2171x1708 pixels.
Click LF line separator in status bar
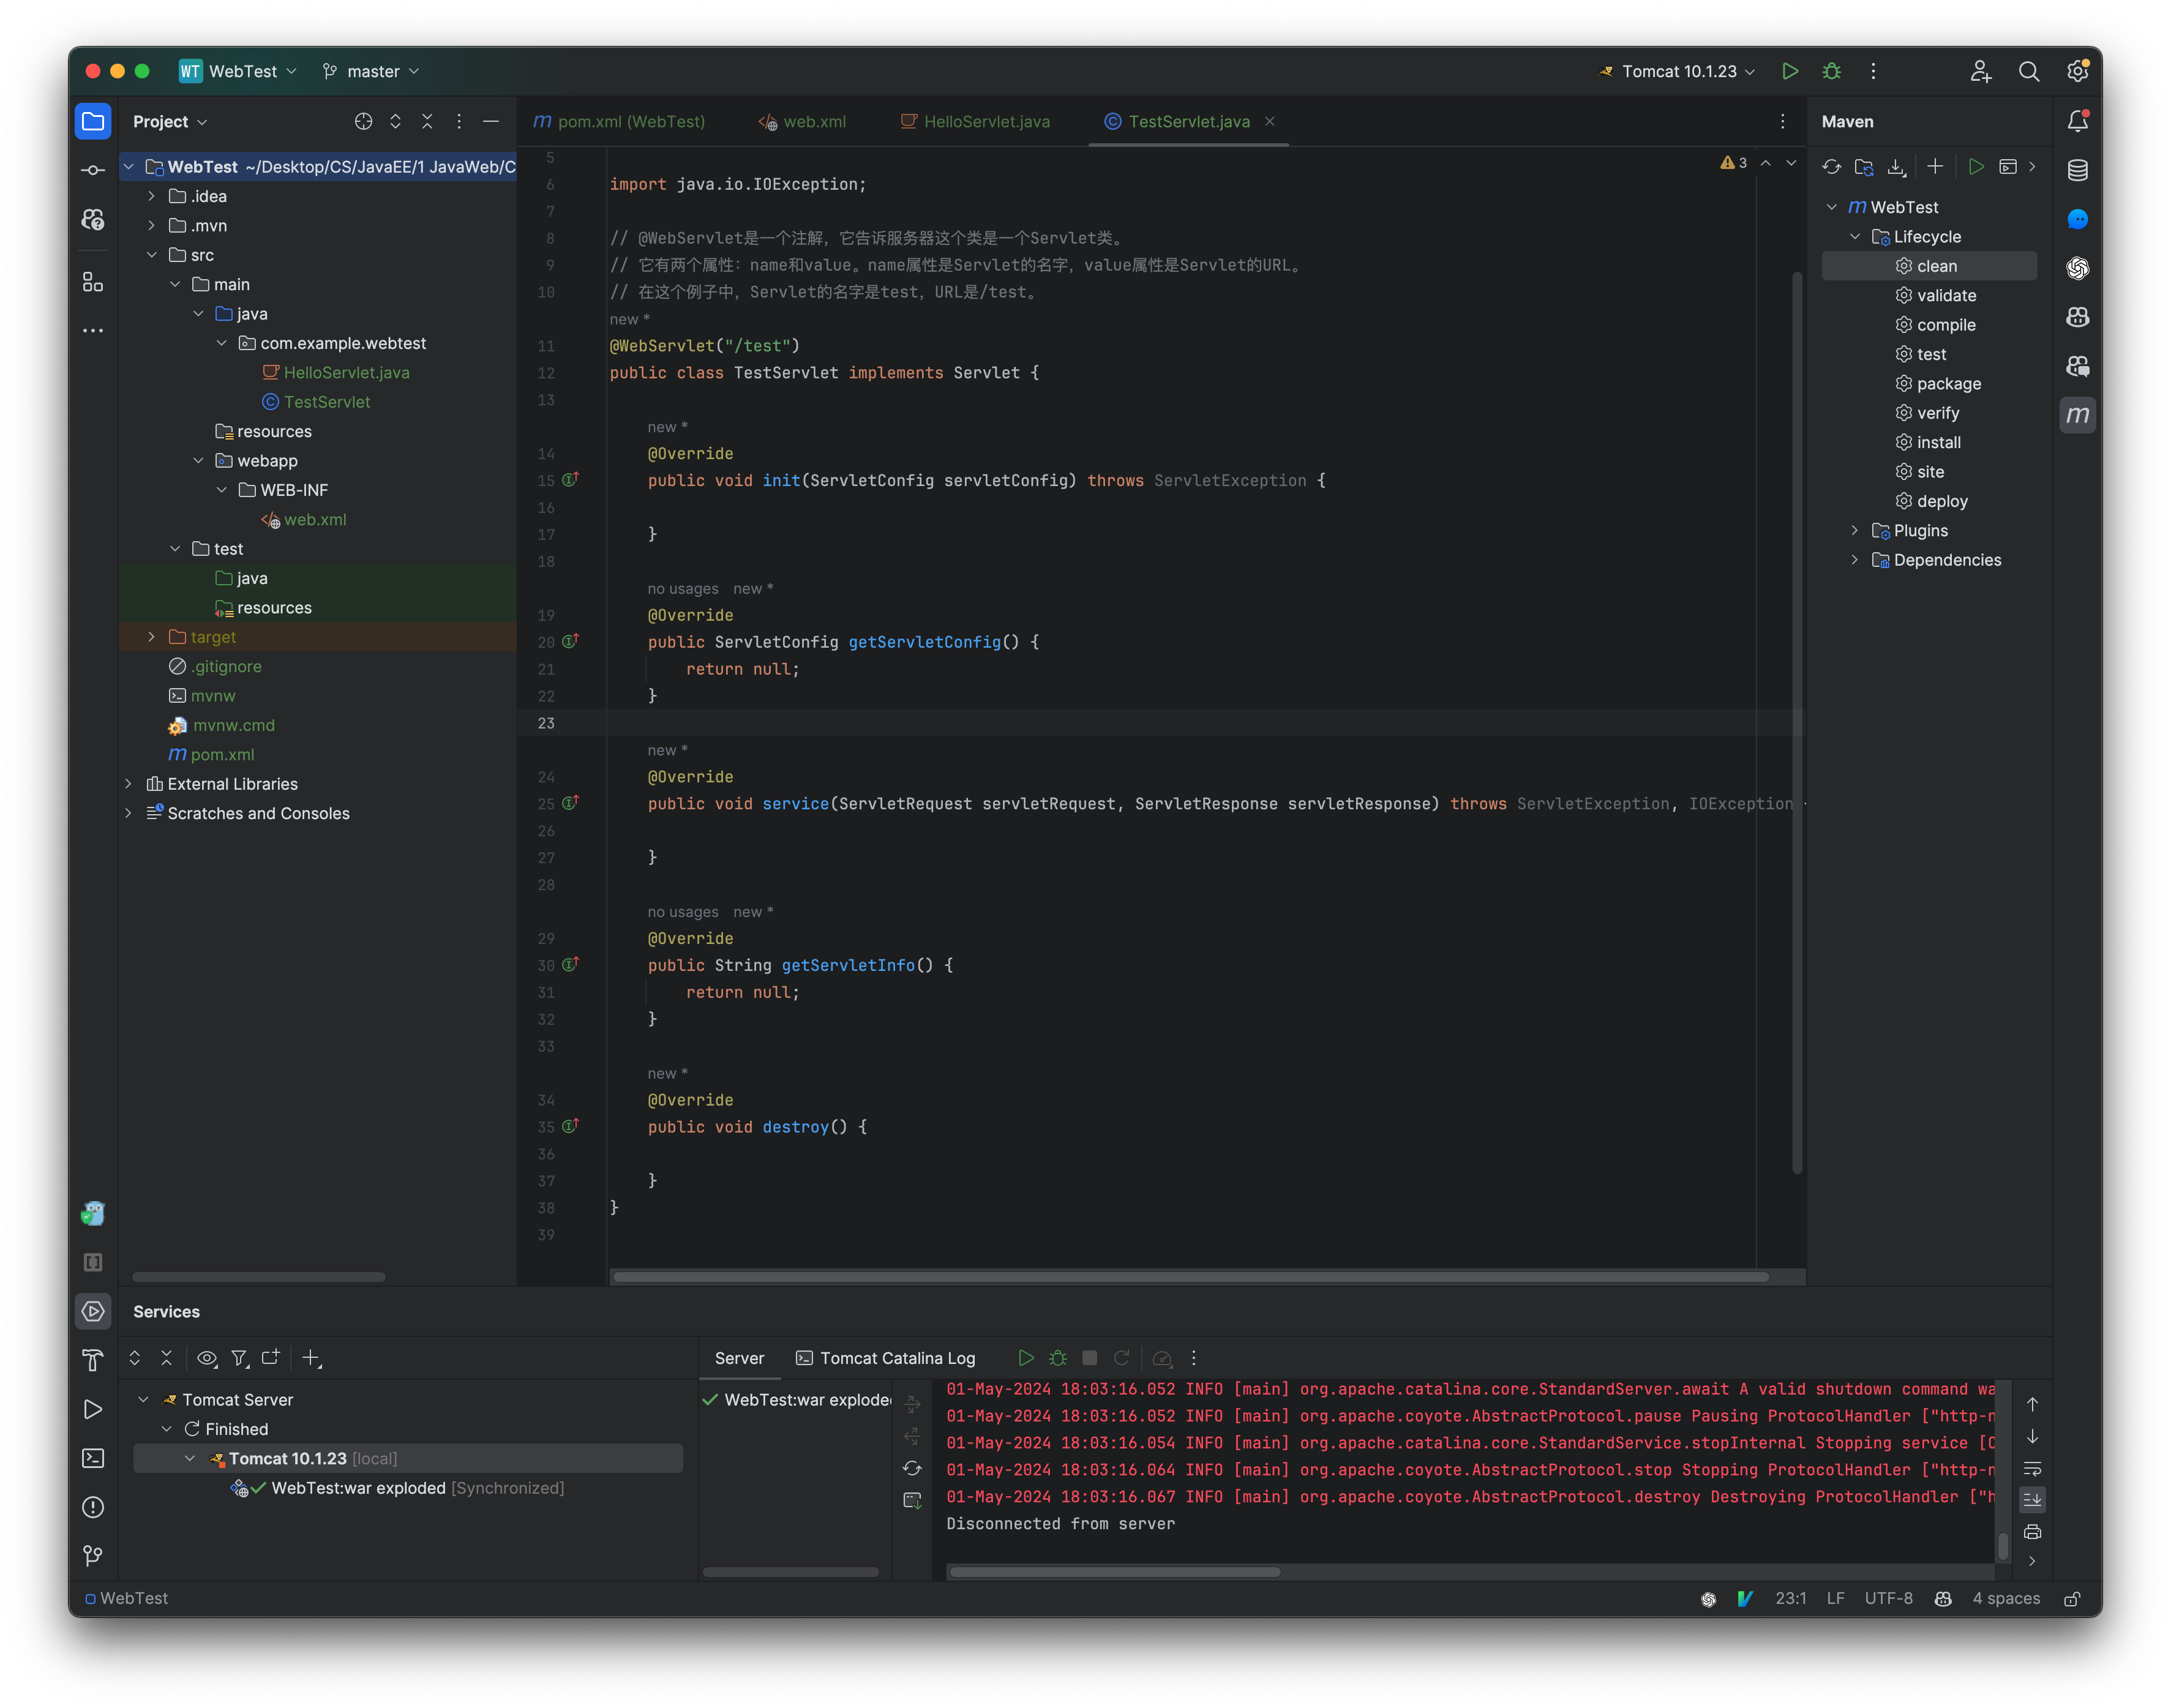pos(1835,1599)
